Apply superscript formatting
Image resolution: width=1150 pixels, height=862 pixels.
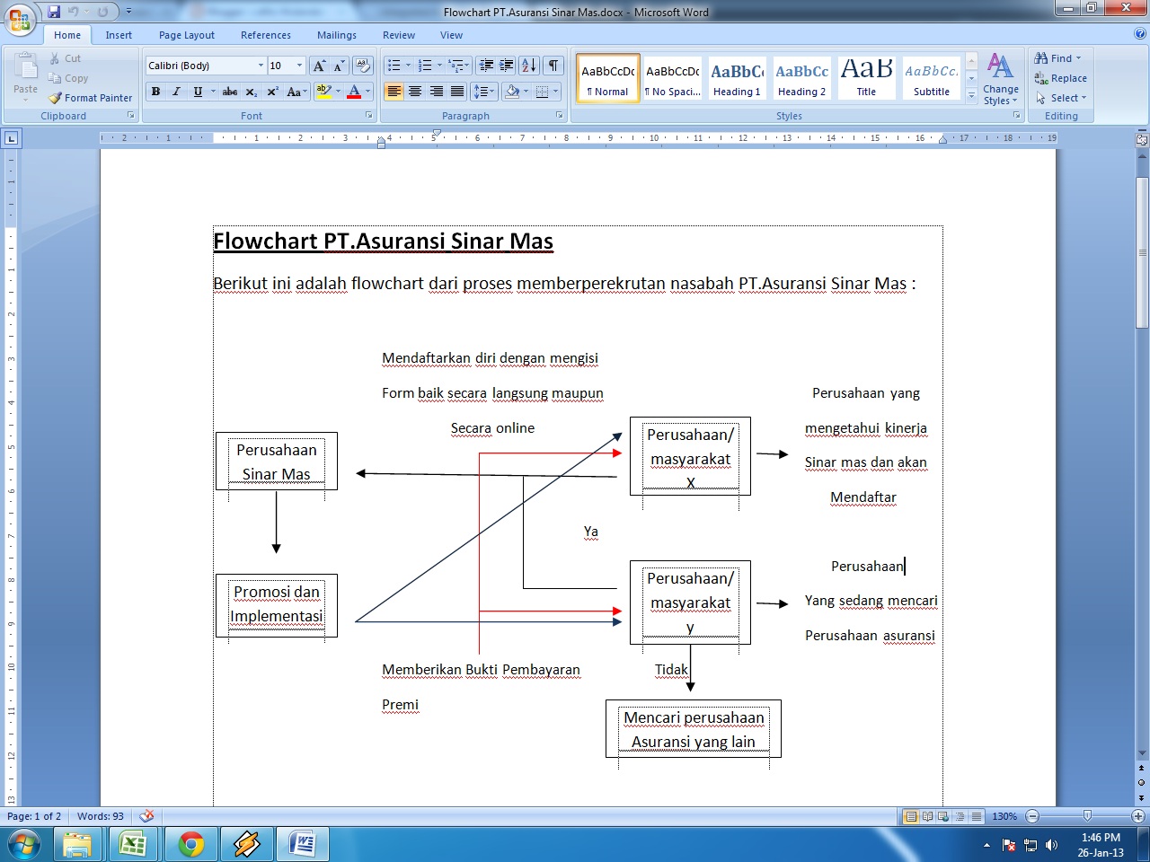[x=272, y=92]
